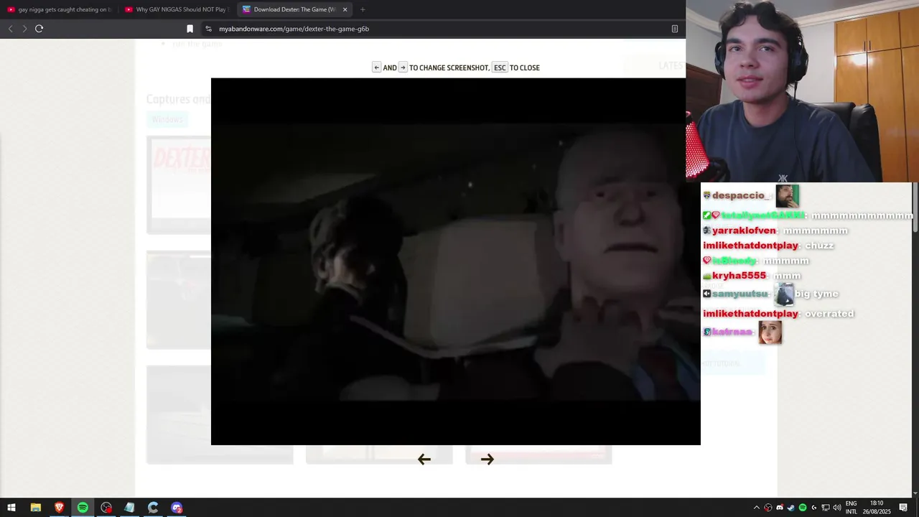Open site settings icon left of the URL
The width and height of the screenshot is (919, 517).
(x=208, y=29)
